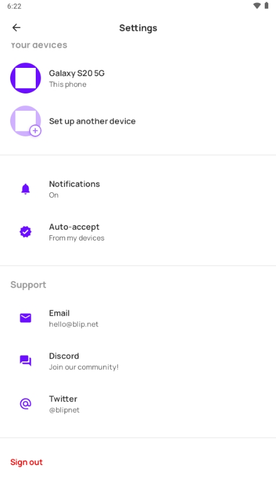This screenshot has width=276, height=490.
Task: Tap the Twitter at-sign icon
Action: coord(26,404)
